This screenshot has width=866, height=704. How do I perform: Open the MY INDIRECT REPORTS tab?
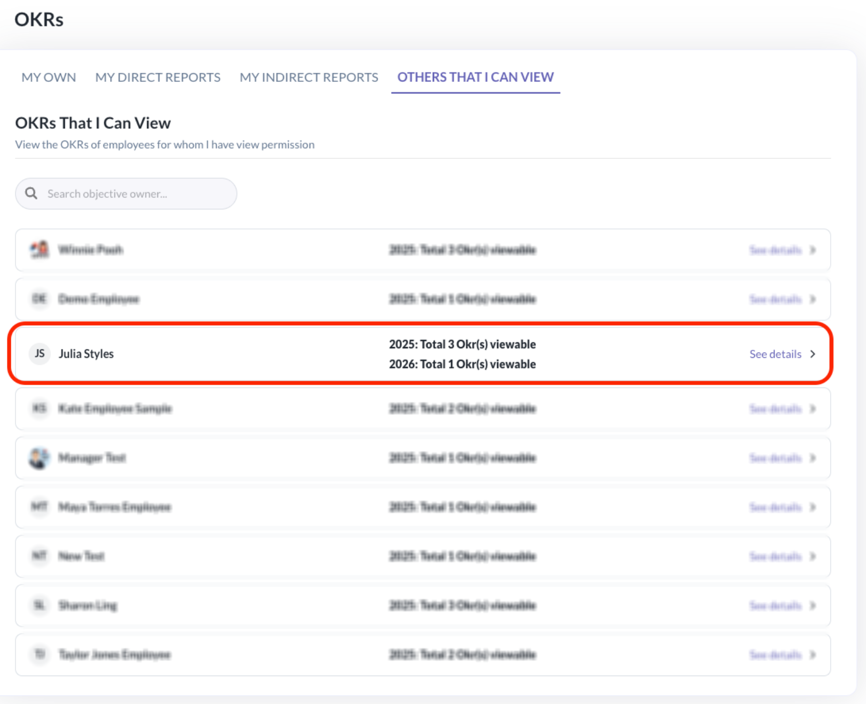pos(309,78)
